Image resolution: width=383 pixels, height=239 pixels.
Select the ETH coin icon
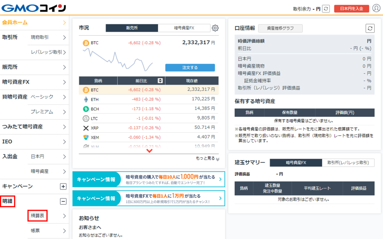(86, 99)
